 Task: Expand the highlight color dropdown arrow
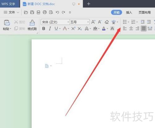point(99,29)
